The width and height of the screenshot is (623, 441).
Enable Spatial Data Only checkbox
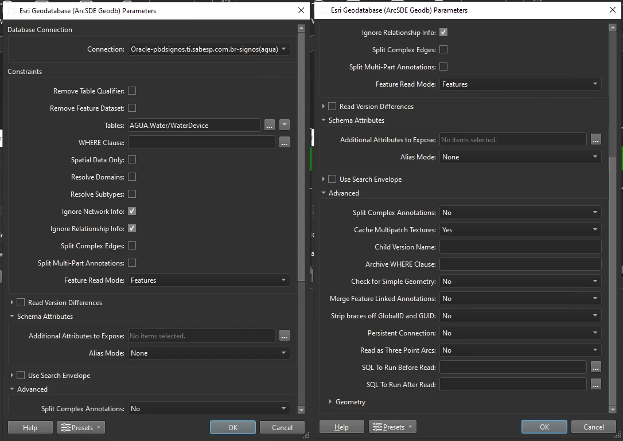pyautogui.click(x=132, y=160)
